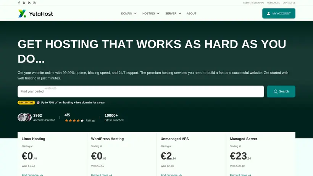Screen dimensions: 313x176
Task: Click the 75% off hosting offer text
Action: pos(73,102)
